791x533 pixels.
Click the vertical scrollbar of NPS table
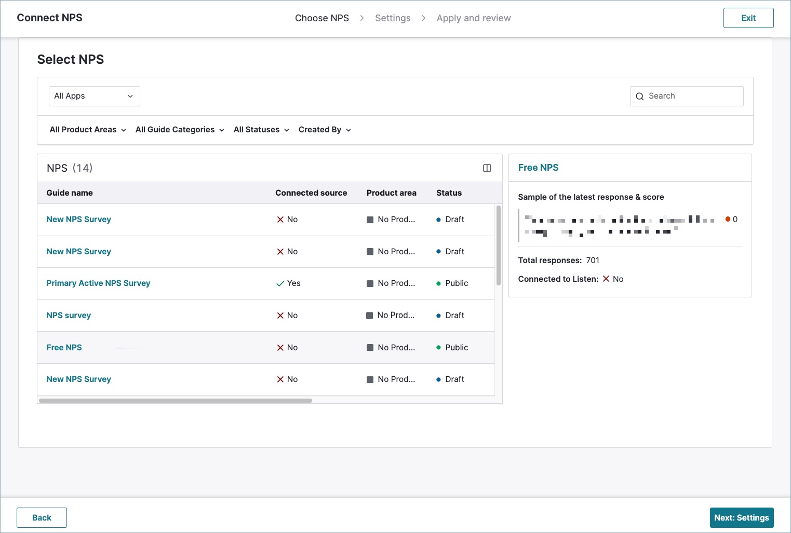[x=499, y=245]
